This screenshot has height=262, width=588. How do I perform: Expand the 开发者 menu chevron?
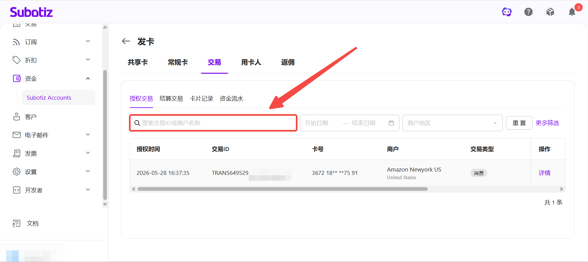click(88, 190)
